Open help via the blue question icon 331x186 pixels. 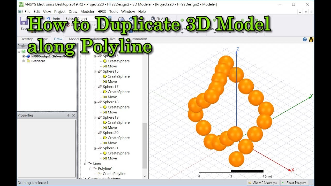pos(305,40)
